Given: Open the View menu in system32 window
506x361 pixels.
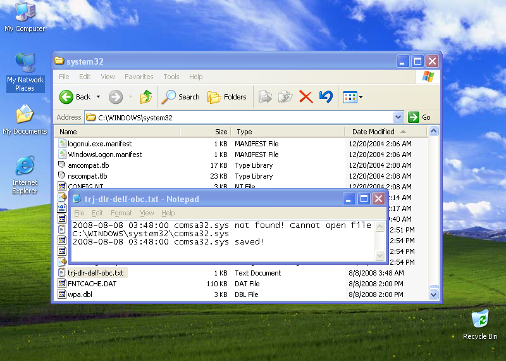Looking at the screenshot, I should (108, 77).
